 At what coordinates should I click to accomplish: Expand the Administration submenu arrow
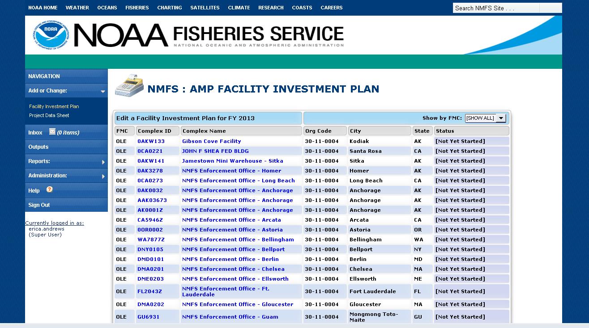(x=103, y=177)
